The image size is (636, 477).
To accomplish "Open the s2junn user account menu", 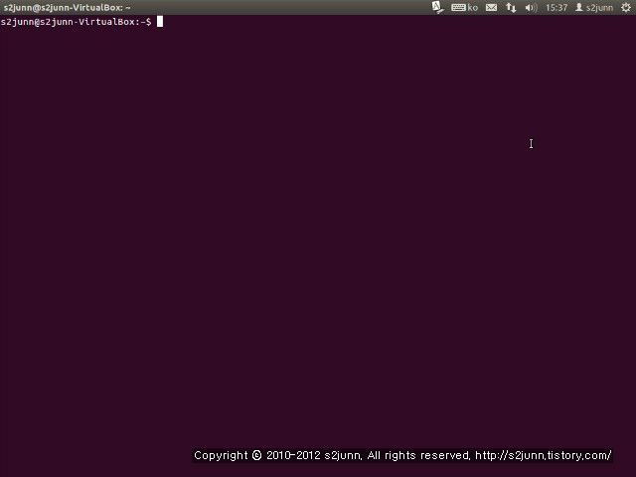I will click(x=594, y=7).
